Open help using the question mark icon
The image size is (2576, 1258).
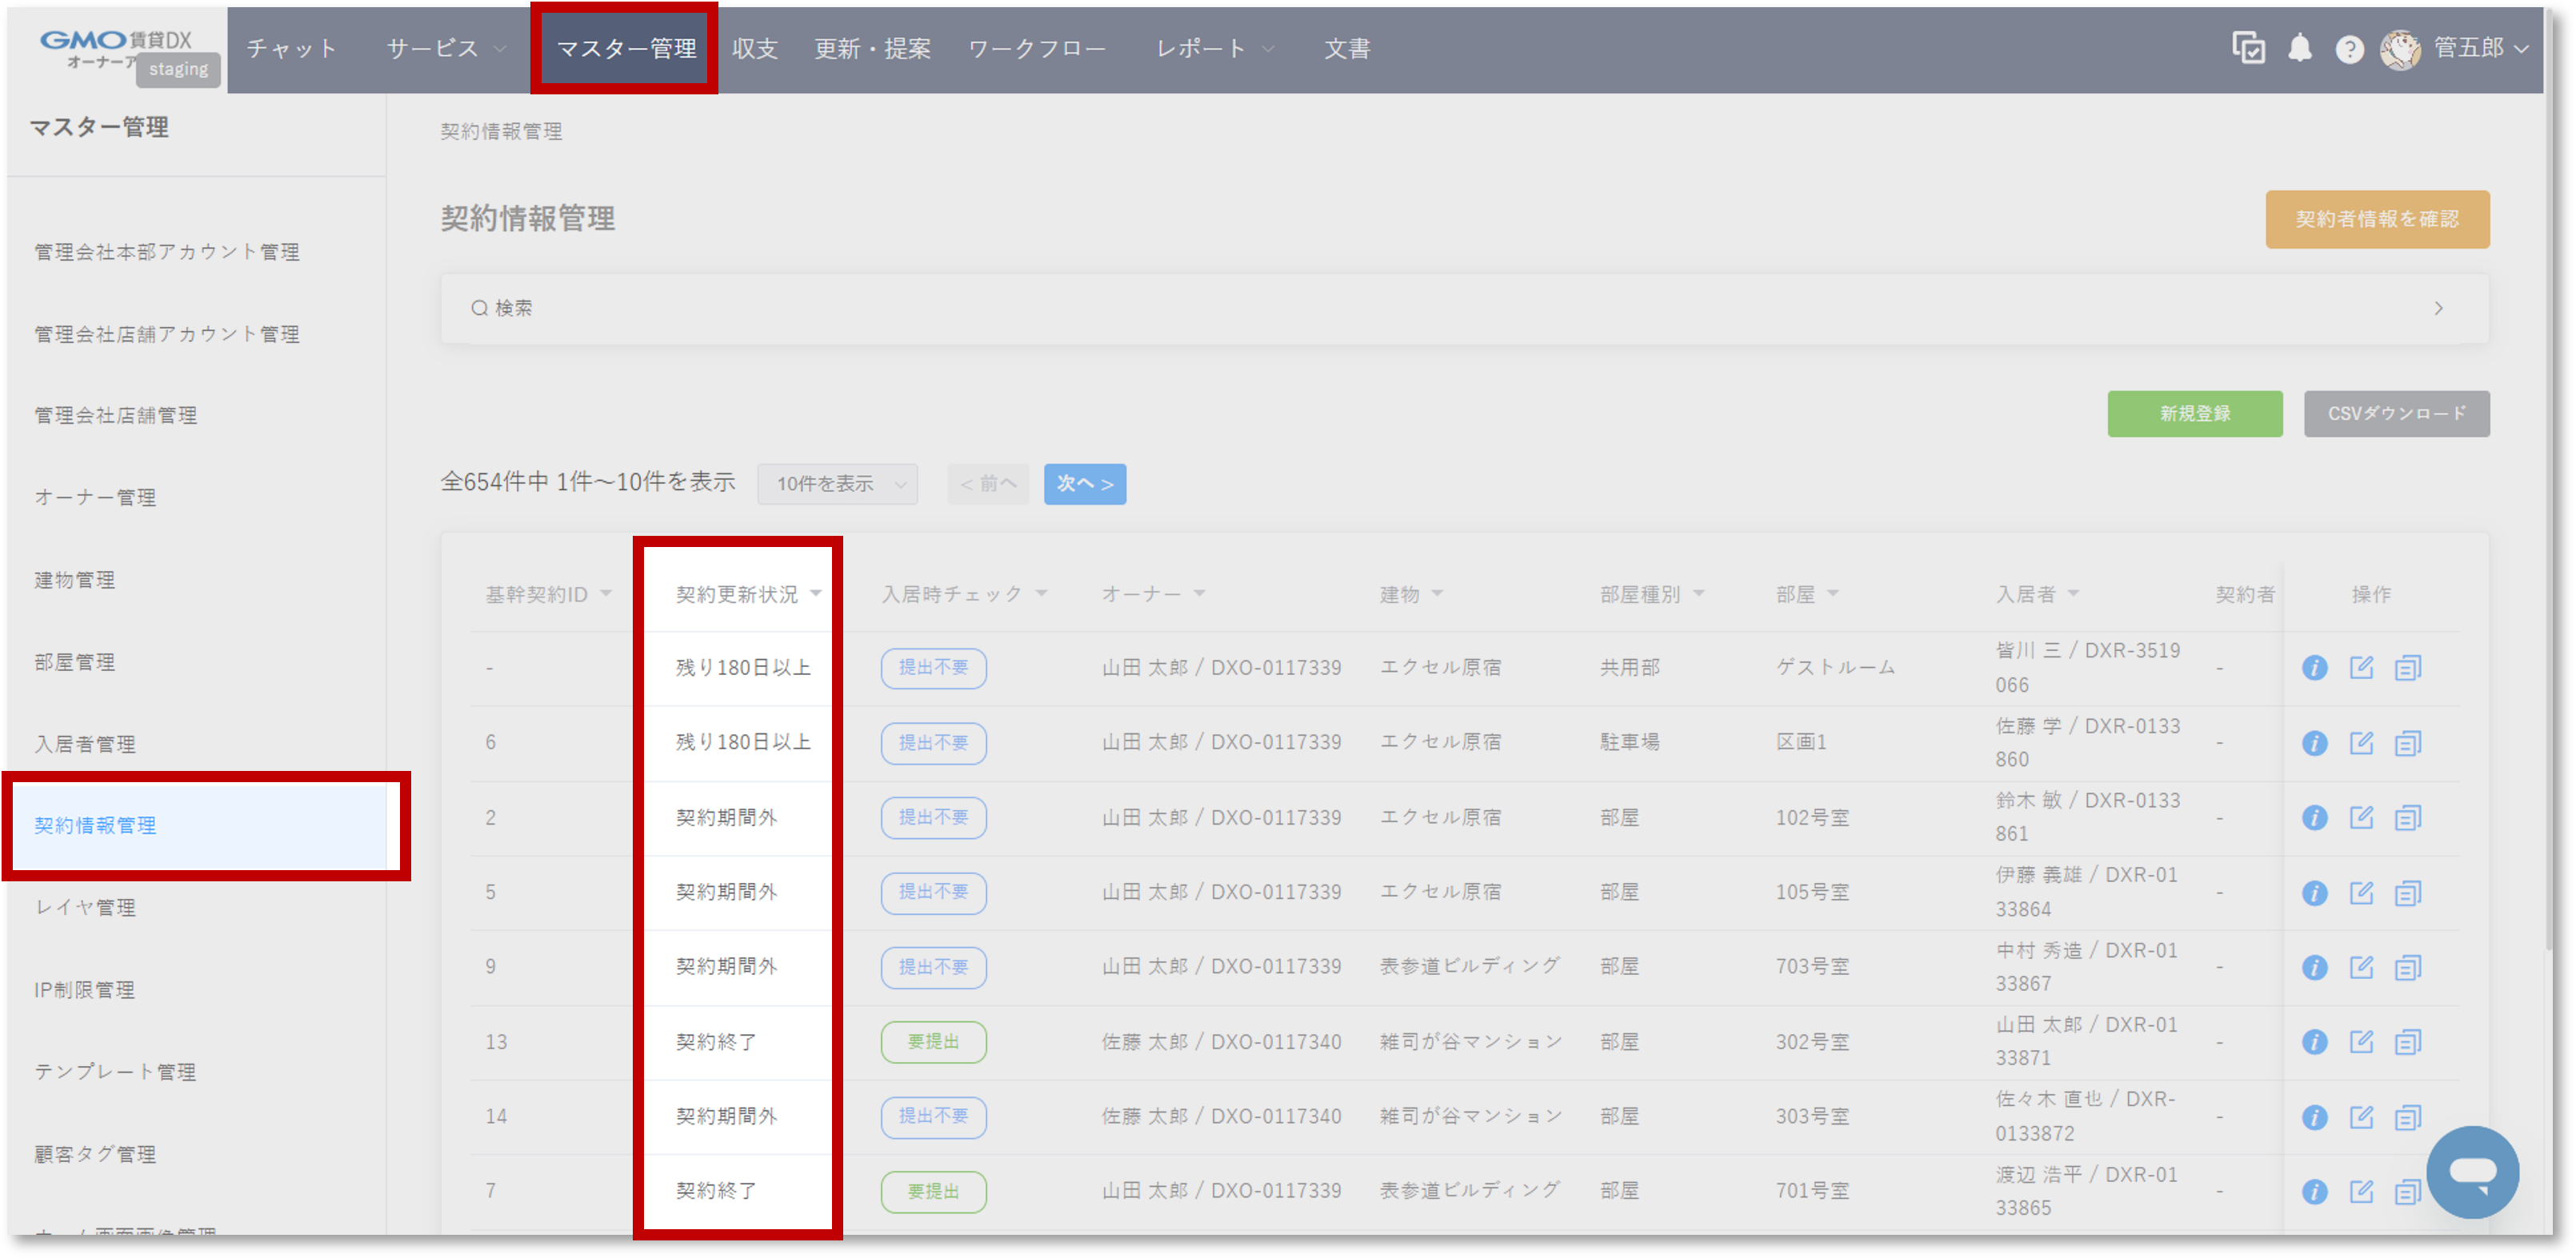pyautogui.click(x=2351, y=48)
